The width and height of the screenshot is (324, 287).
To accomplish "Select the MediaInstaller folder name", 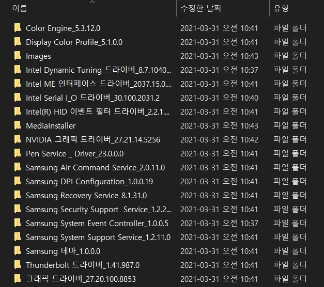I will [x=51, y=126].
